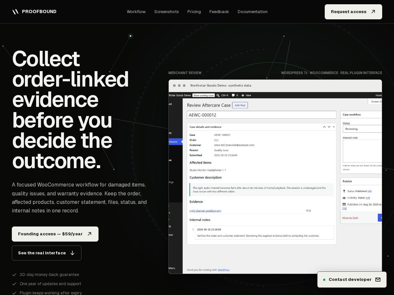The image size is (394, 295).
Task: Click Ctrl+K shortcut label in admin bar
Action: click(225, 95)
